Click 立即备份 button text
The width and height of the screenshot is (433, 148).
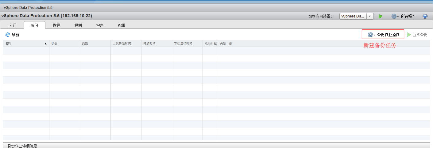pos(420,35)
